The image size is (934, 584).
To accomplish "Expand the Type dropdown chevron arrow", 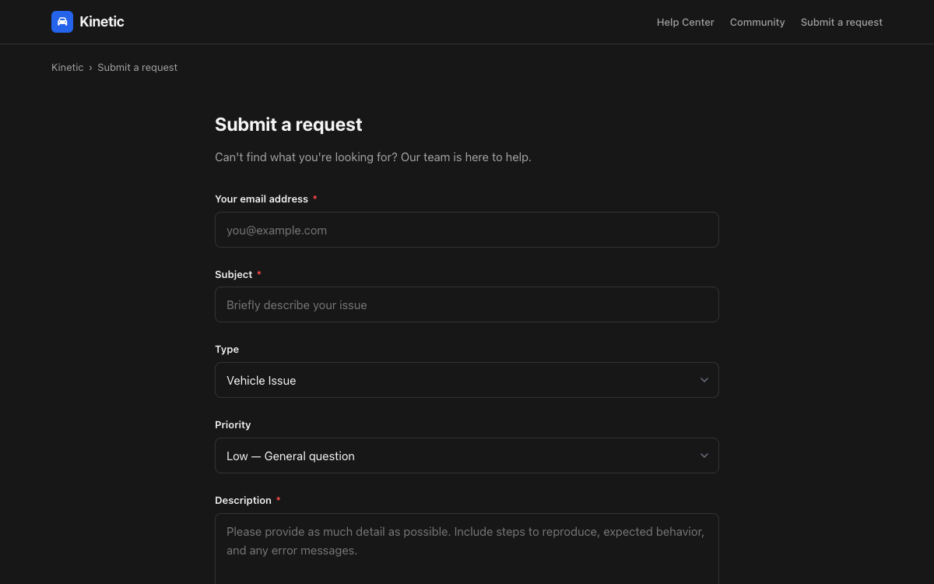I will click(704, 380).
